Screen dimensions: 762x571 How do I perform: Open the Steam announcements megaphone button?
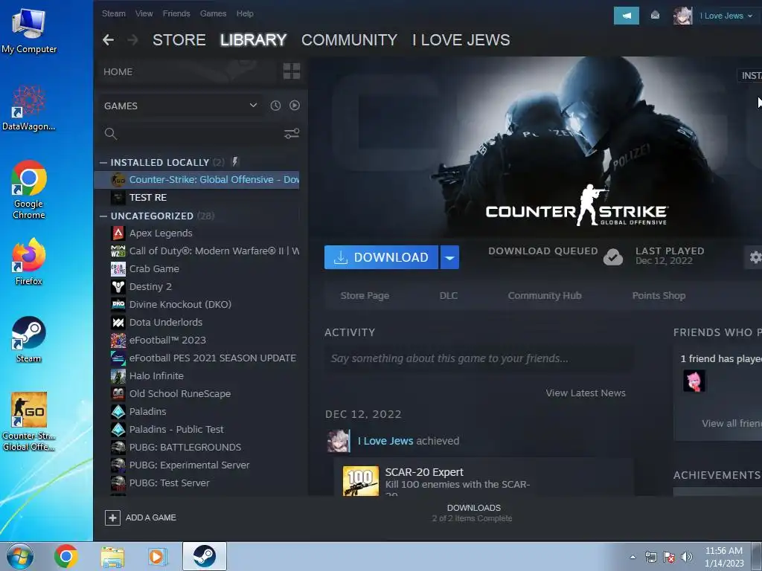627,16
